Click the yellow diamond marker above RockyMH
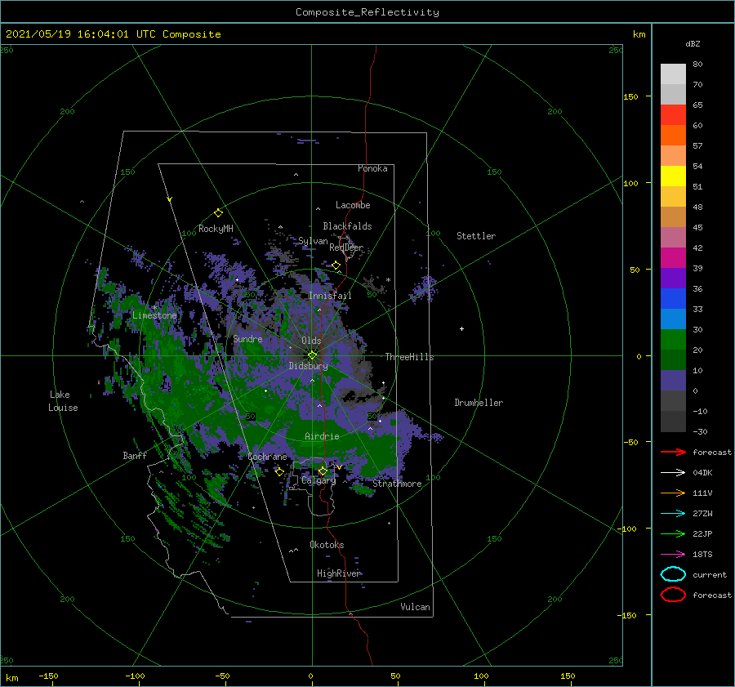Image resolution: width=735 pixels, height=687 pixels. [x=218, y=213]
